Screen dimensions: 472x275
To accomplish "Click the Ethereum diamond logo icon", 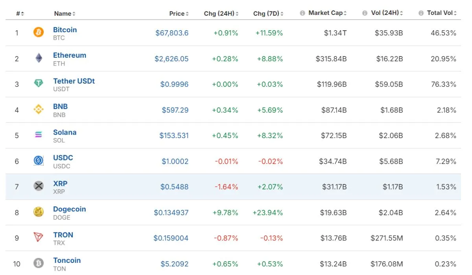I will point(39,58).
